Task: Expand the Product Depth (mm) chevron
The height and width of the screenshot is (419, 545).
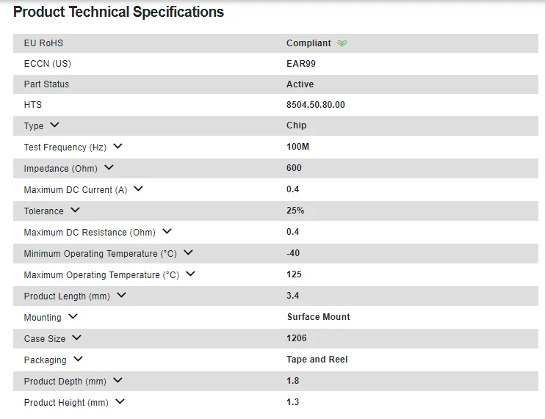Action: (x=118, y=381)
